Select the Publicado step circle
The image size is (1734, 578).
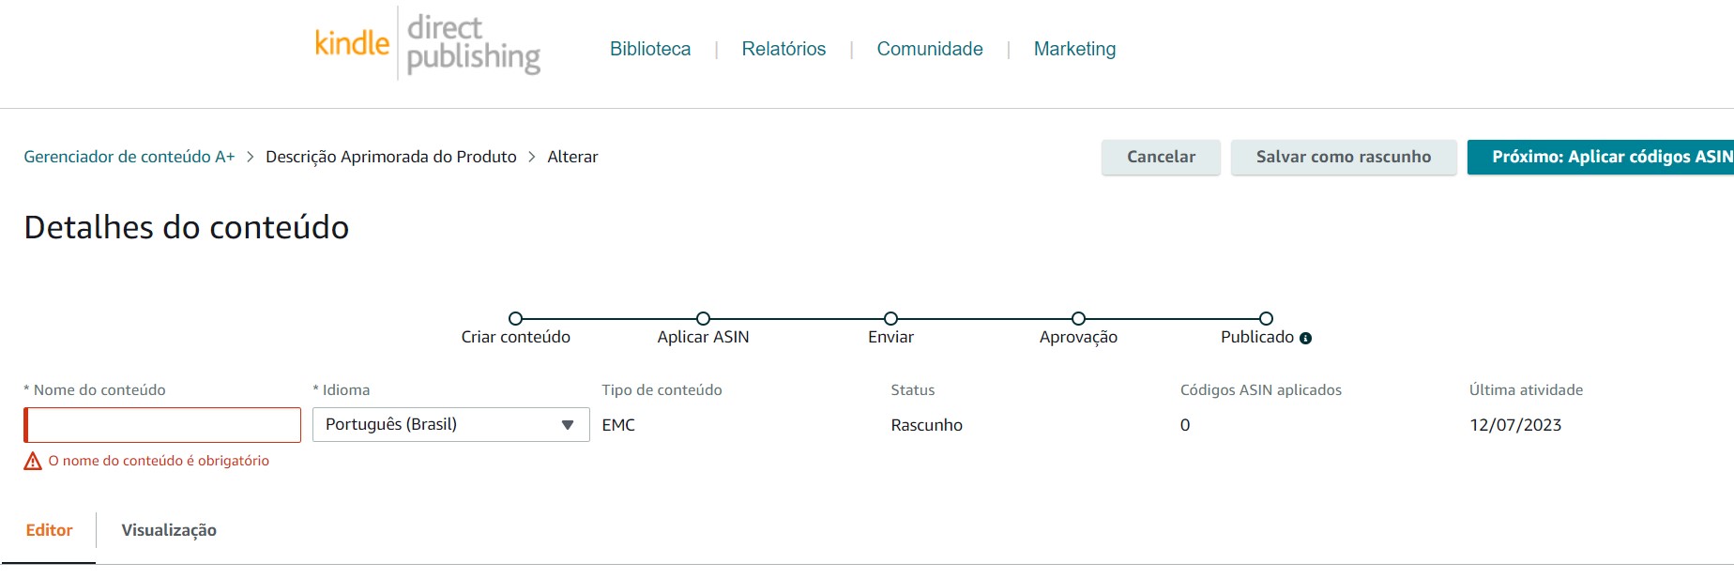1268,318
